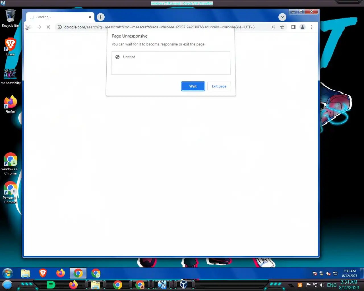Click the Exit page button
This screenshot has width=364, height=291.
[x=219, y=86]
